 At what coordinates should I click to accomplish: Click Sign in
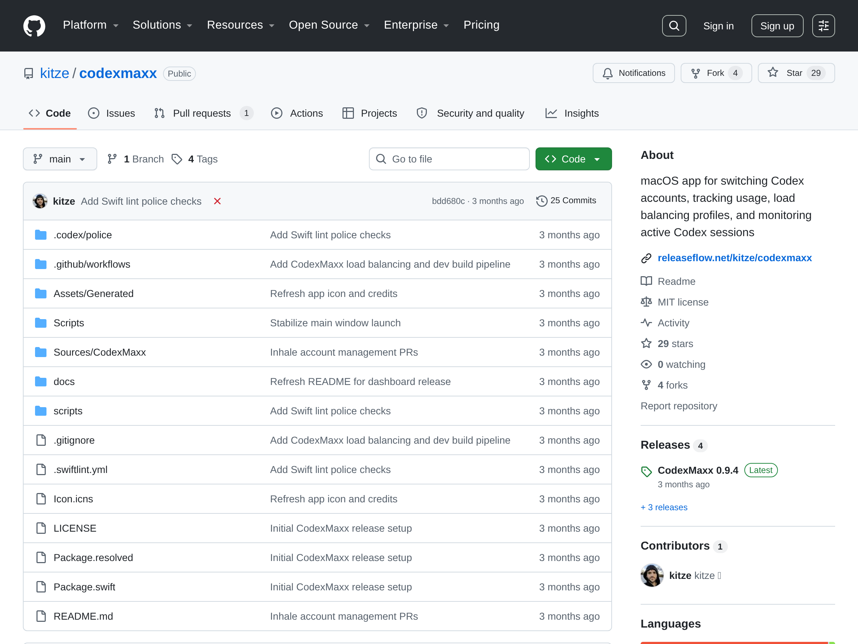(718, 26)
